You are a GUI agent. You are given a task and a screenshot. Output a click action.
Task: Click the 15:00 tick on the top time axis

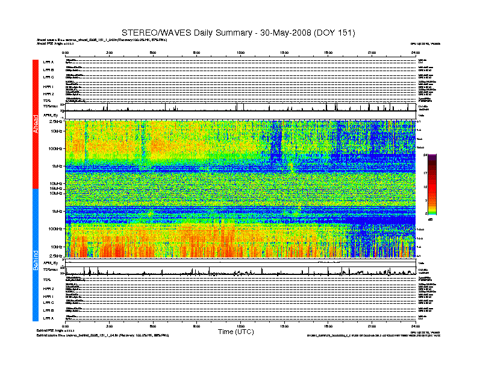click(284, 52)
